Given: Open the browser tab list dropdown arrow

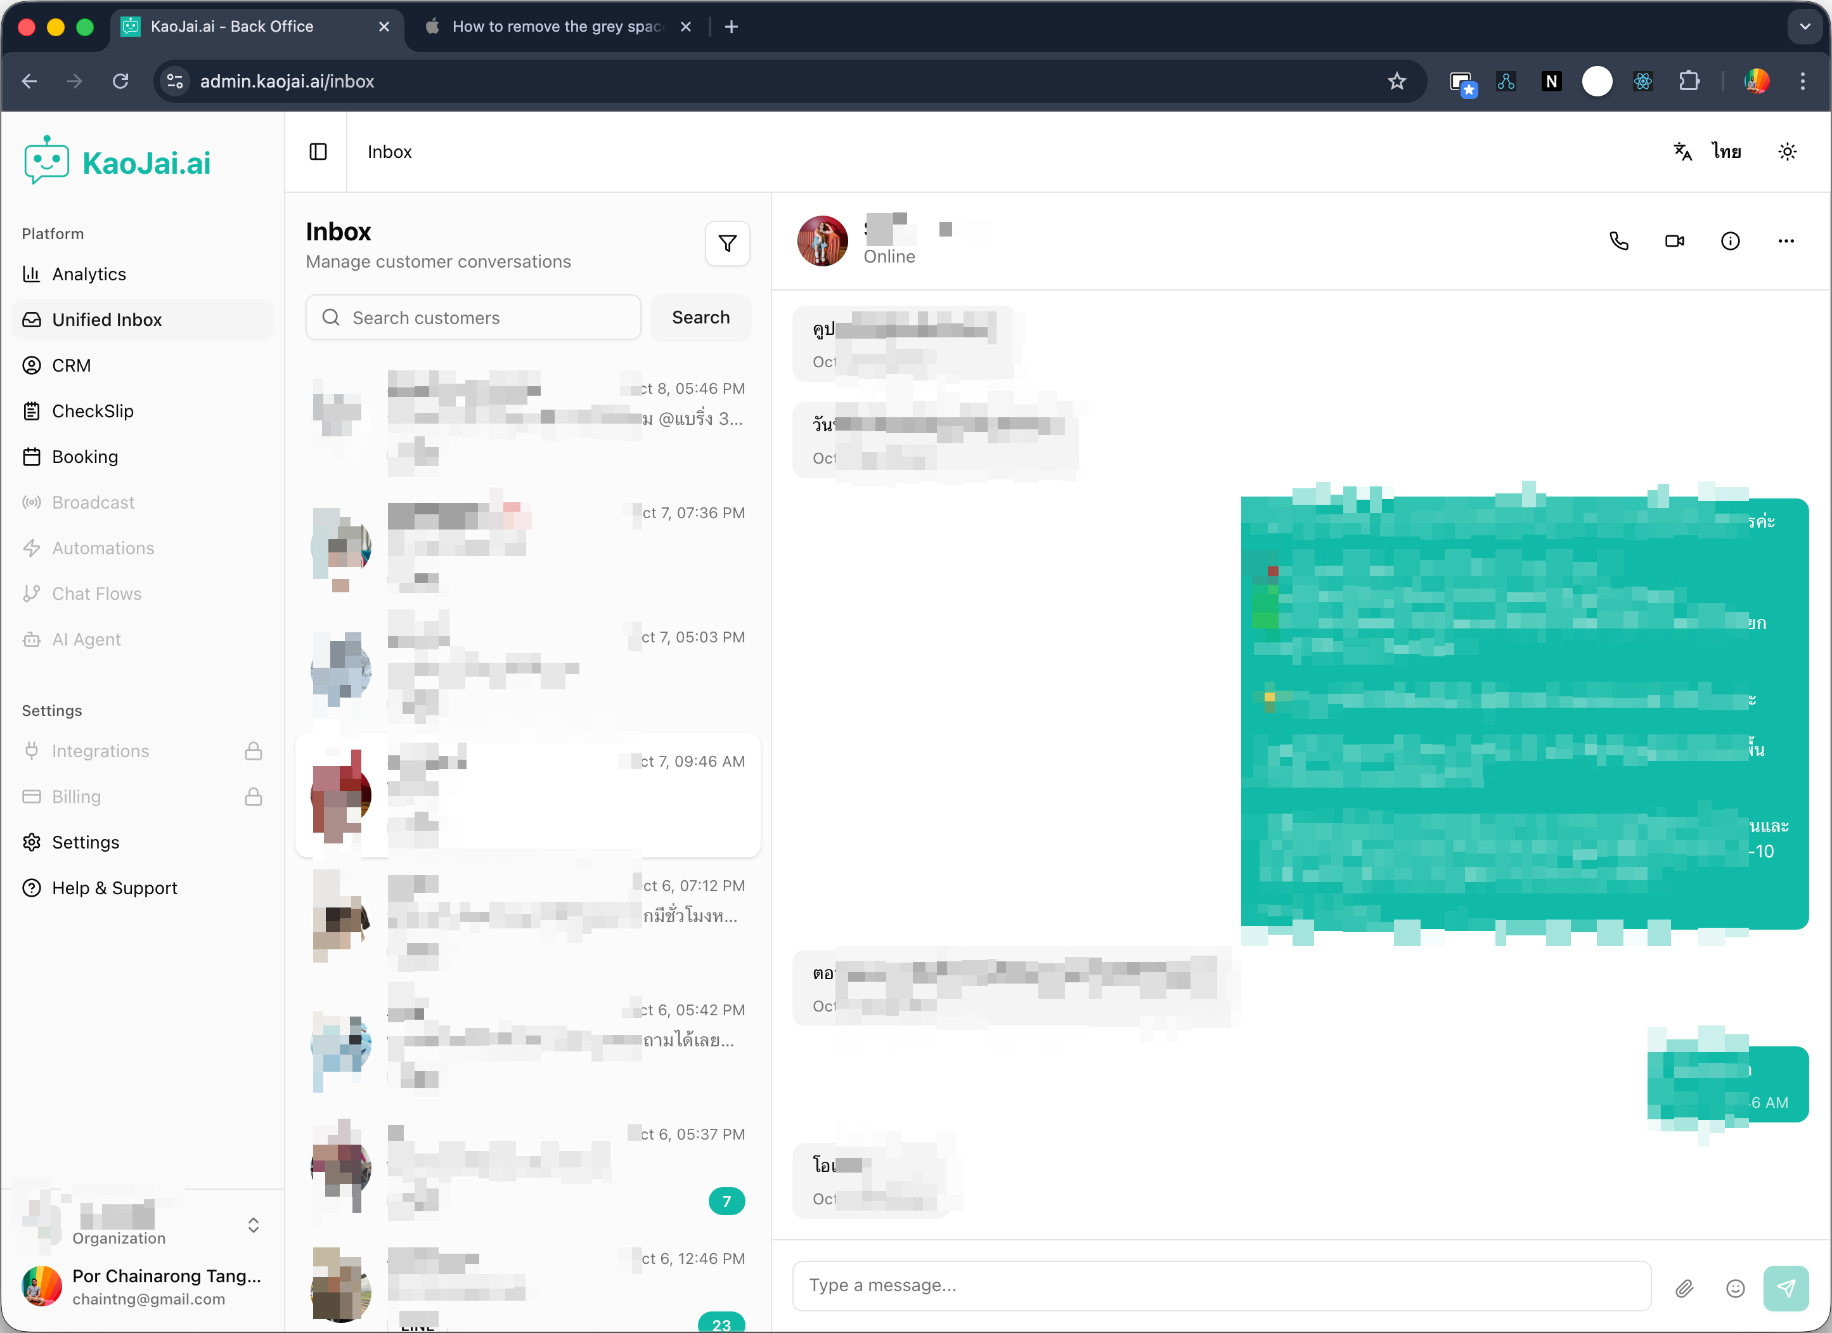Looking at the screenshot, I should click(1805, 27).
